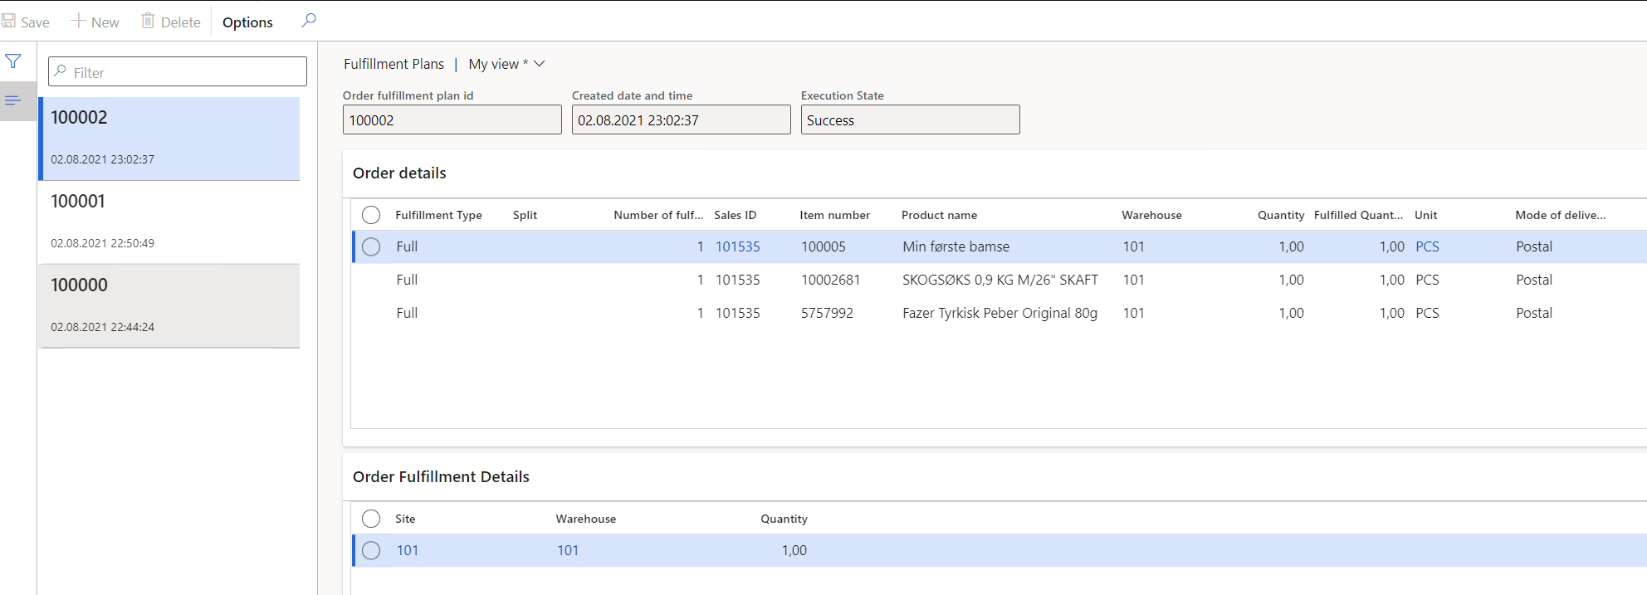This screenshot has height=595, width=1647.
Task: Click item number 100005 cell
Action: [823, 246]
